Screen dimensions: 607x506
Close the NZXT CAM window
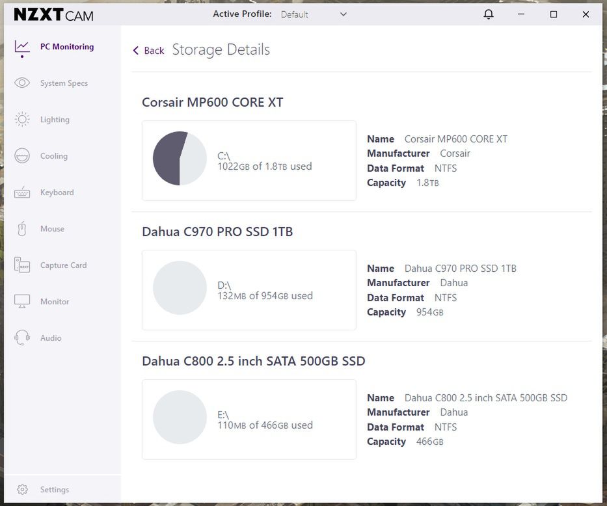pyautogui.click(x=586, y=14)
